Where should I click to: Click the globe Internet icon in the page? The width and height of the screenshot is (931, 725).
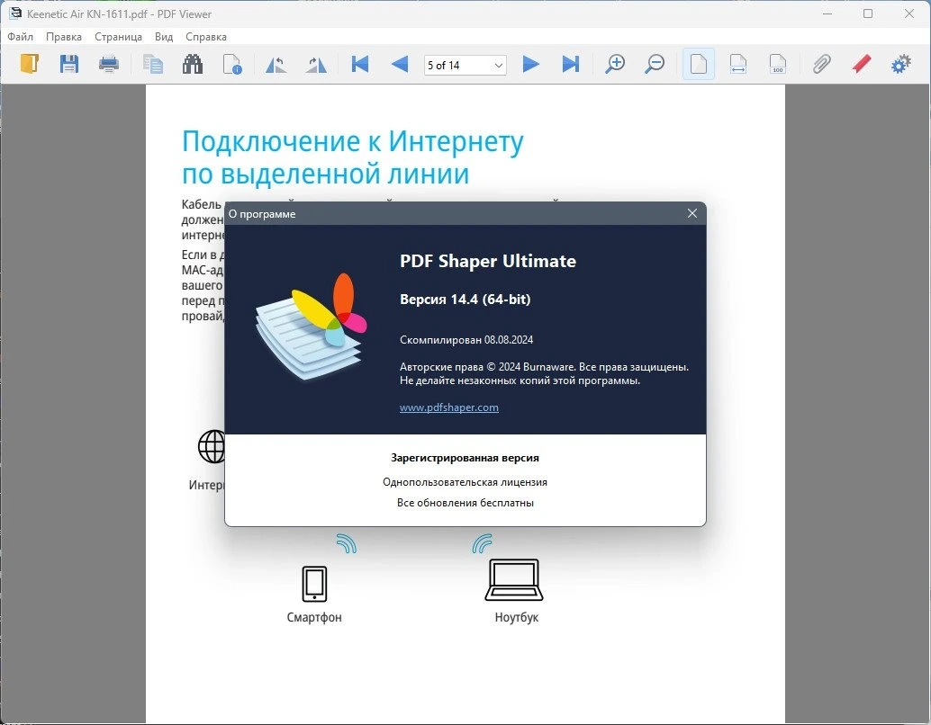[212, 446]
